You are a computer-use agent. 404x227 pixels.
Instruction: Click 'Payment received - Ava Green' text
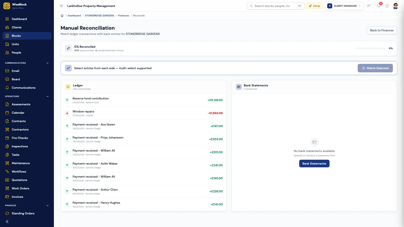tap(94, 125)
